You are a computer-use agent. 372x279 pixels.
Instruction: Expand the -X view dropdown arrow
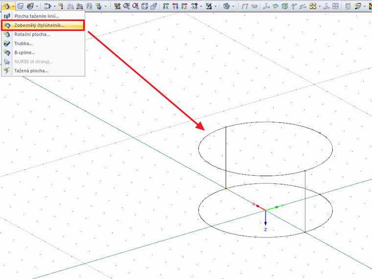(x=201, y=6)
